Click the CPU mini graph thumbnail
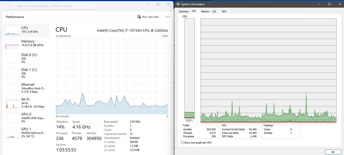344x155 pixels. click(x=12, y=31)
